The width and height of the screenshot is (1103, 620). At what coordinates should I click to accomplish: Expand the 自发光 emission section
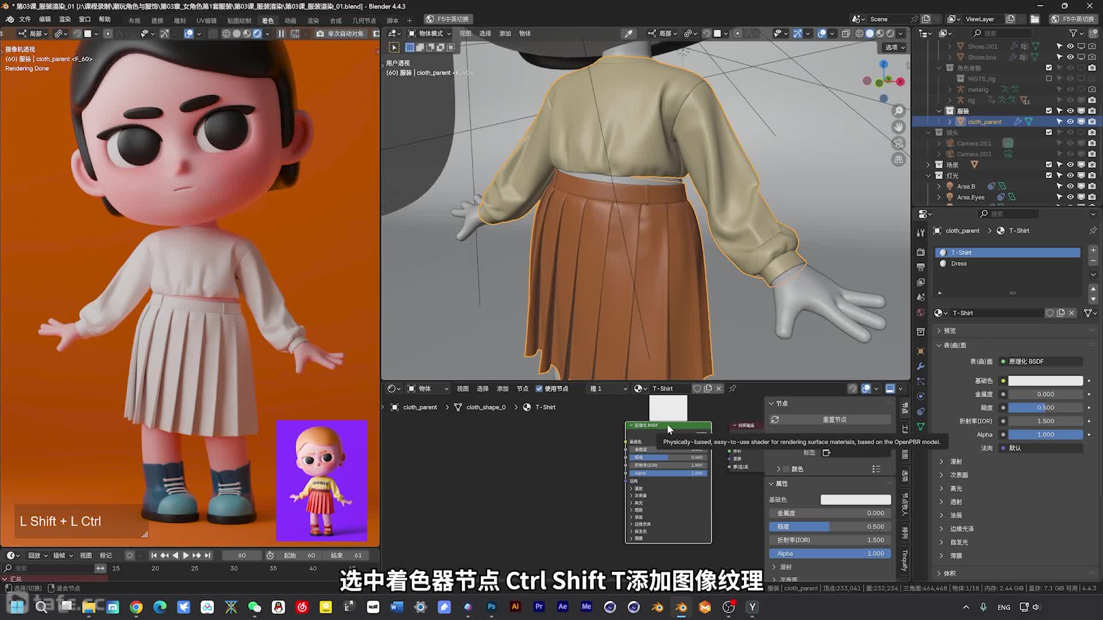point(958,542)
